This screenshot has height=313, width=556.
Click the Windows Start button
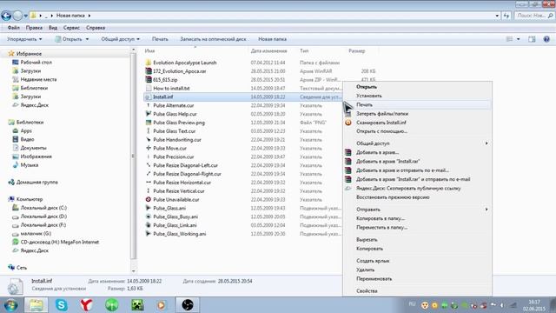(x=10, y=305)
